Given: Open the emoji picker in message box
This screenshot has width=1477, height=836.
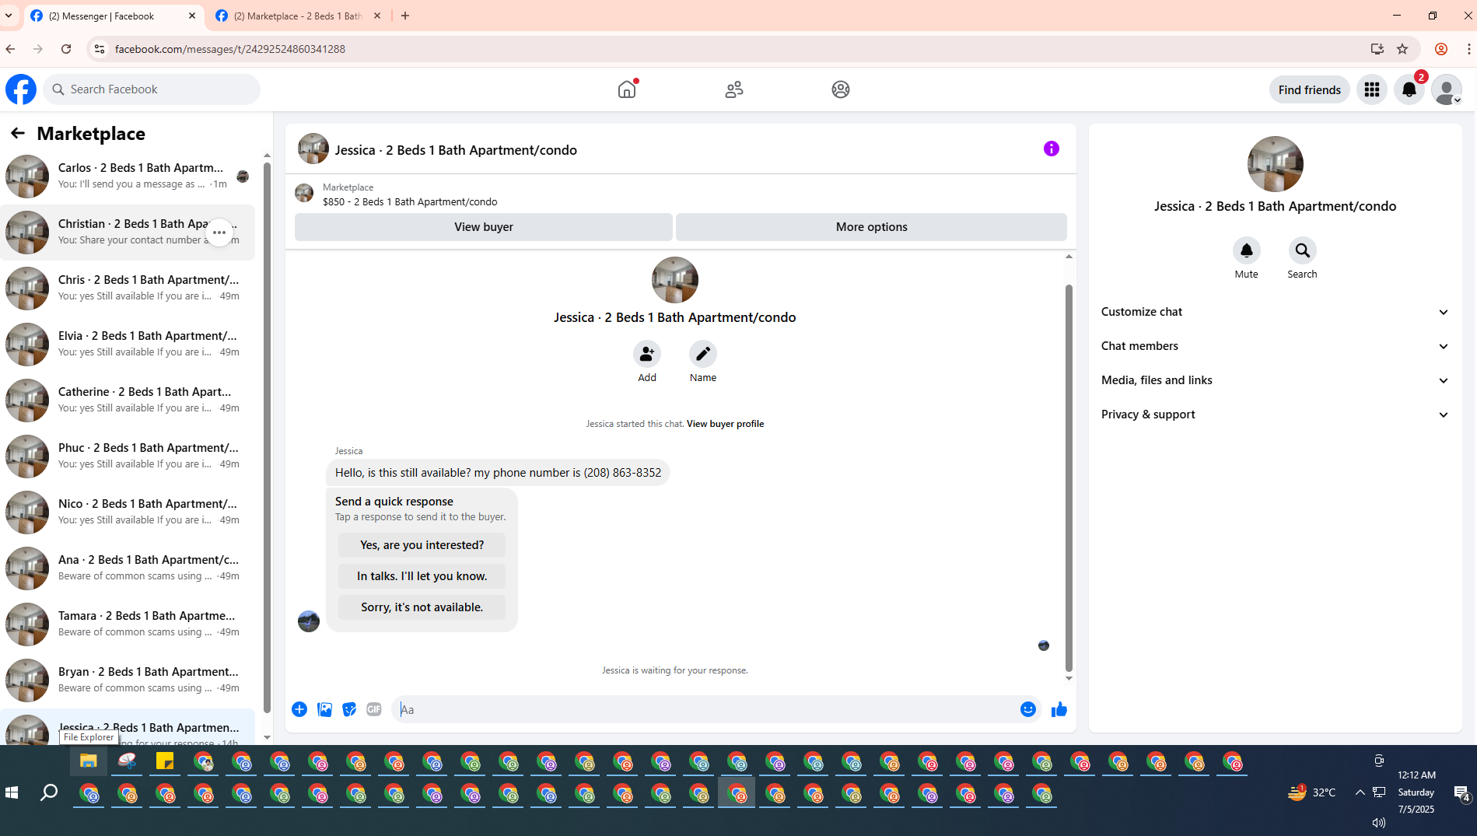Looking at the screenshot, I should click(x=1028, y=709).
